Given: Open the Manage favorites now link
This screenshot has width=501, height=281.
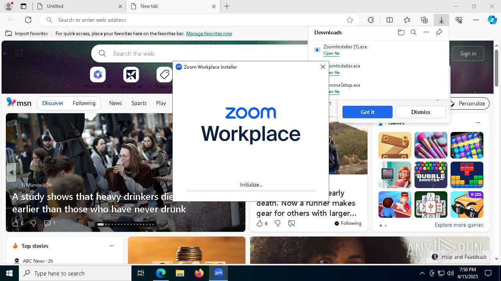Looking at the screenshot, I should click(x=209, y=34).
